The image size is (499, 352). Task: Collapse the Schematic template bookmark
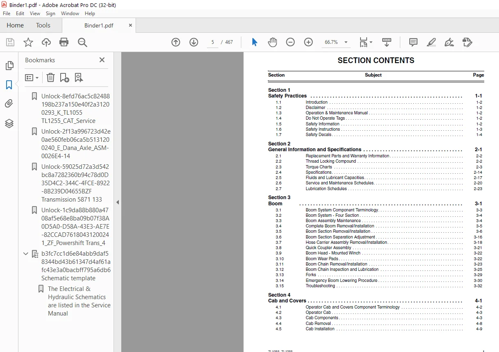click(x=26, y=254)
